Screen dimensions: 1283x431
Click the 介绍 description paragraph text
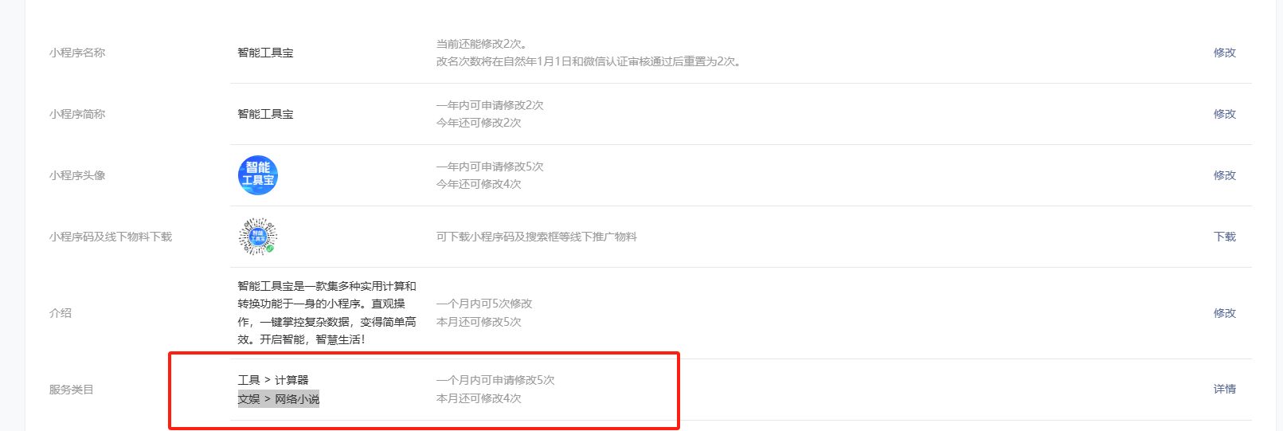tap(327, 313)
